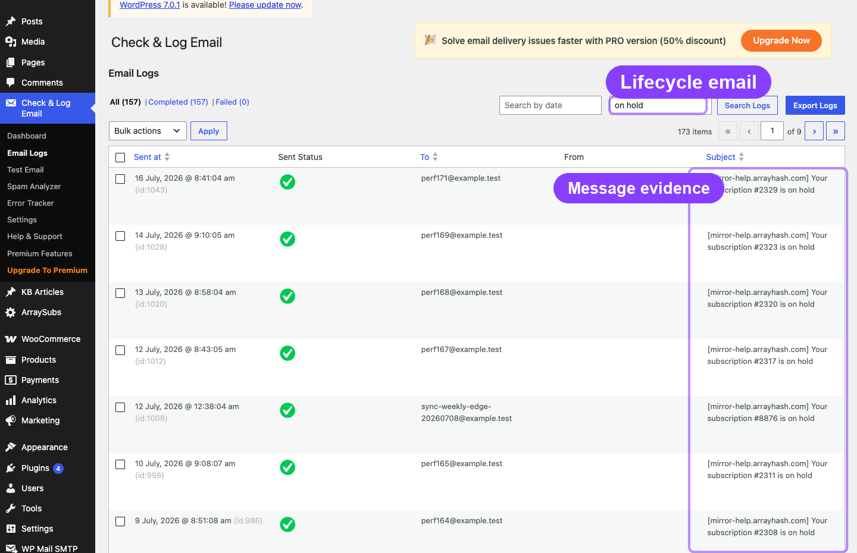Viewport: 857px width, 553px height.
Task: Select the 16 July 2026 log row checkbox
Action: pos(120,179)
